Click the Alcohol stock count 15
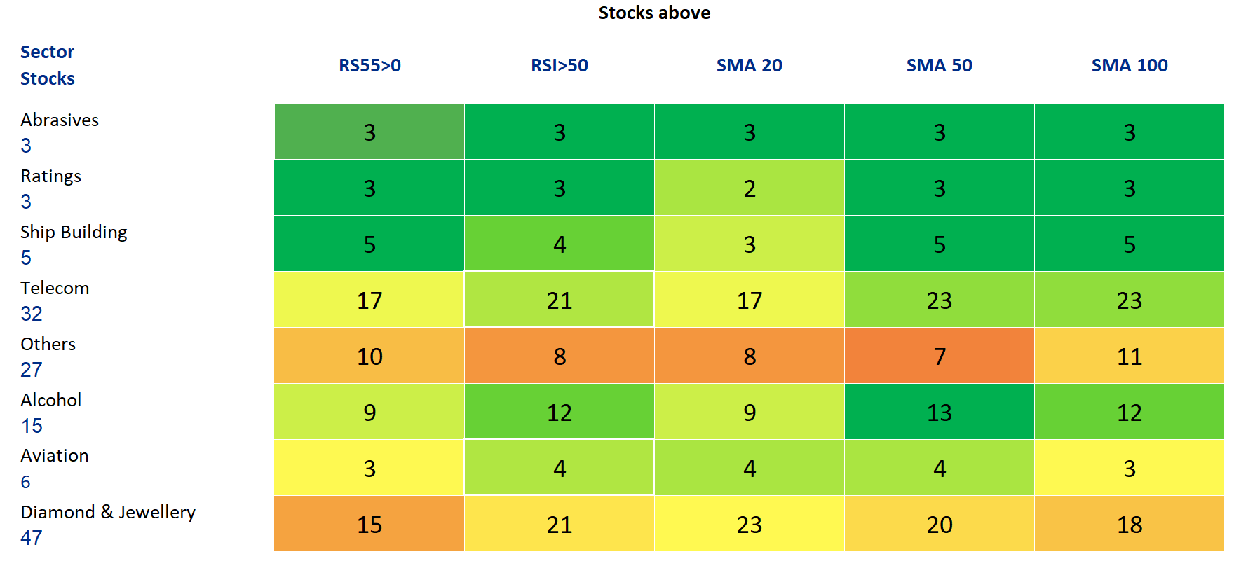This screenshot has width=1234, height=561. point(32,426)
